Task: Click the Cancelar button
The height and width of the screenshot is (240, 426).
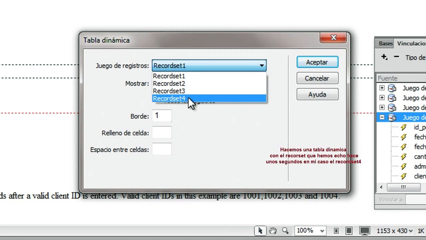Action: pyautogui.click(x=317, y=78)
